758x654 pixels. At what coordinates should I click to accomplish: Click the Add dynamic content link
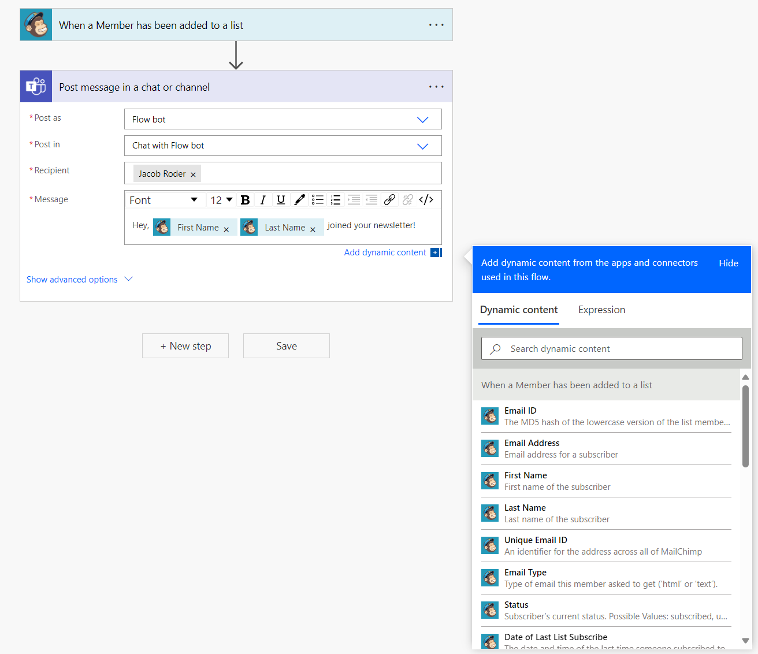pyautogui.click(x=385, y=252)
